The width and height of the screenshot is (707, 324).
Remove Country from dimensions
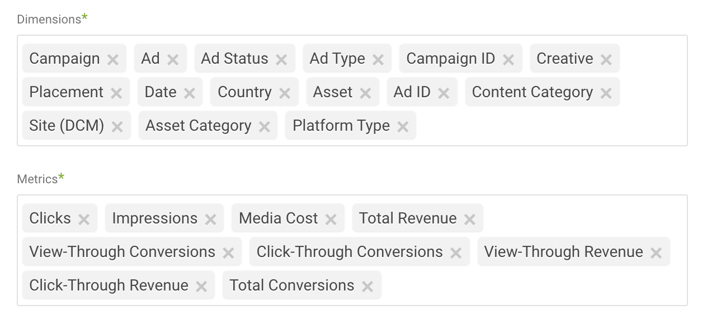285,93
